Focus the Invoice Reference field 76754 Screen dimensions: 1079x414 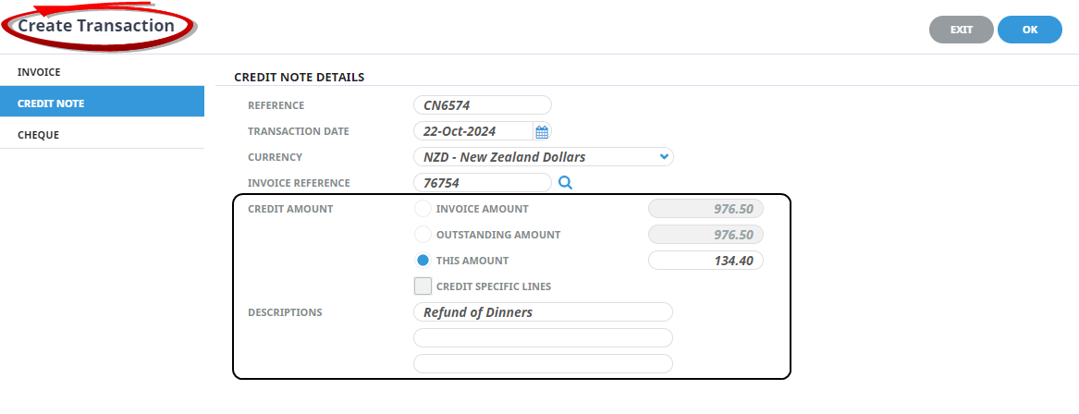pyautogui.click(x=482, y=183)
